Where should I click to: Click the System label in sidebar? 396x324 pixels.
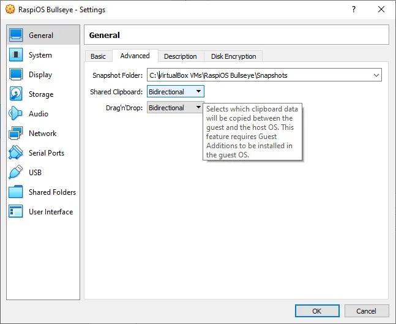[40, 55]
